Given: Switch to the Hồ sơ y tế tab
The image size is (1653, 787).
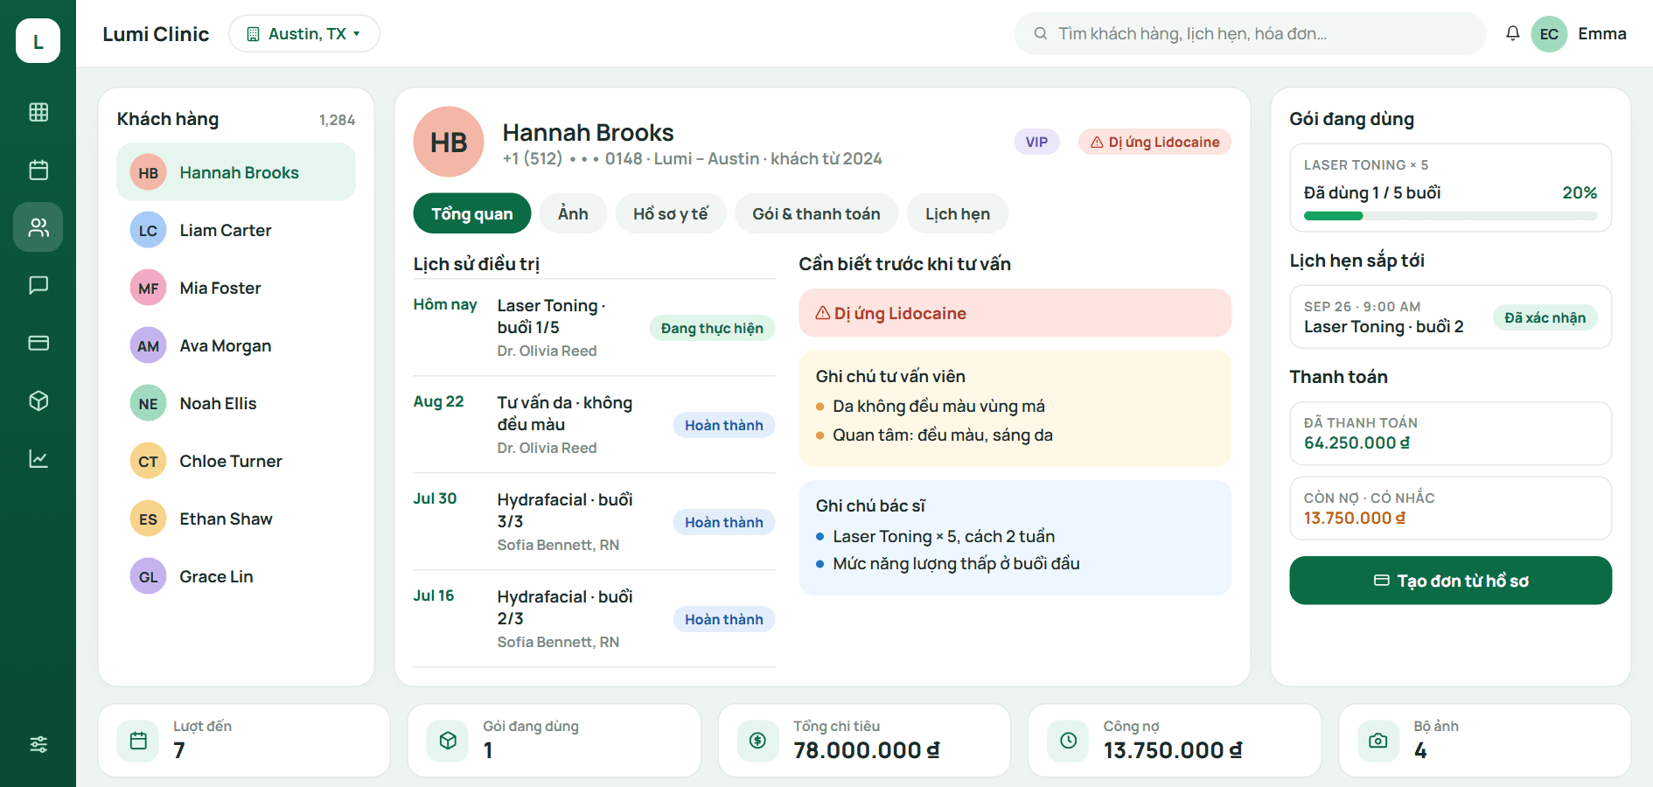Looking at the screenshot, I should [x=671, y=213].
